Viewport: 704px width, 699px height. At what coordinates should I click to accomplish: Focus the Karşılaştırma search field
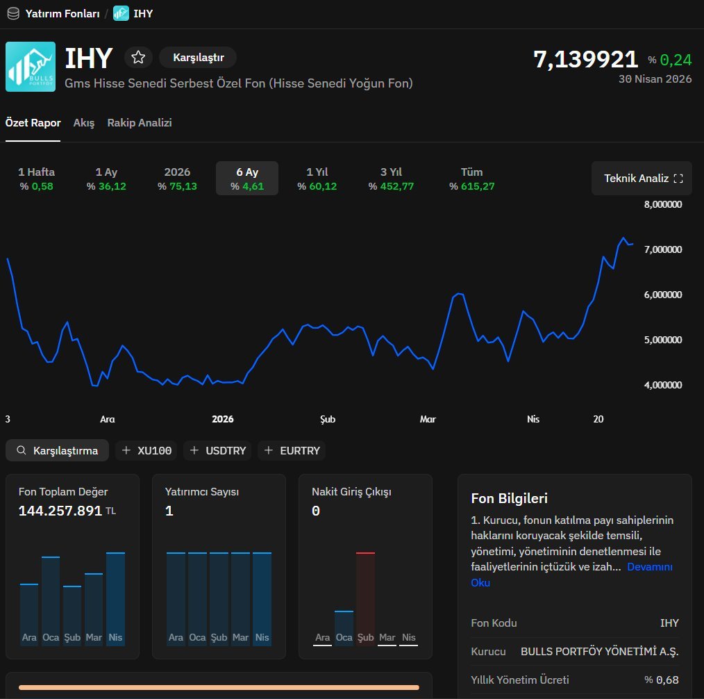[x=57, y=450]
